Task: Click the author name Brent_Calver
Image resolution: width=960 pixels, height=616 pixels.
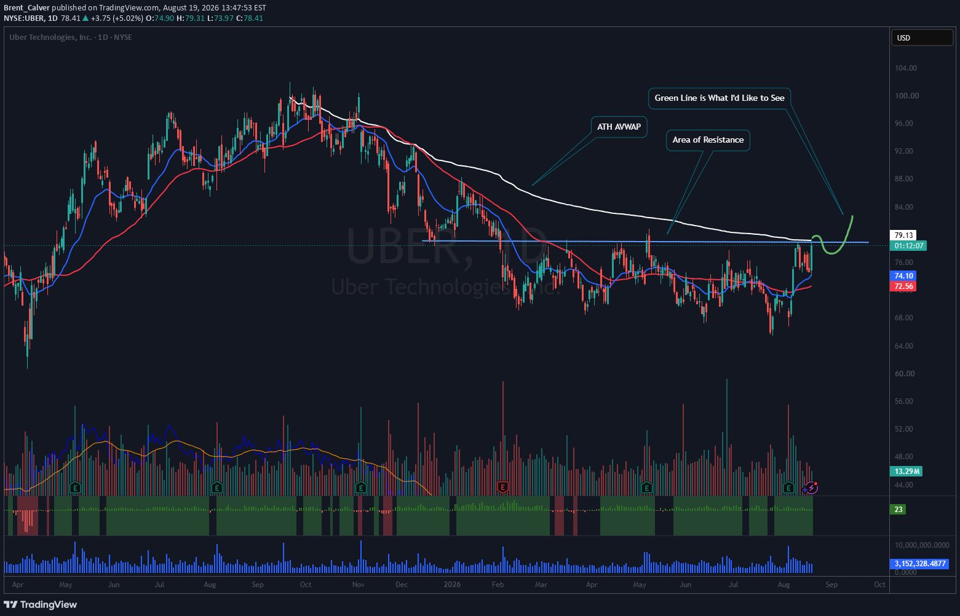Action: (x=26, y=8)
